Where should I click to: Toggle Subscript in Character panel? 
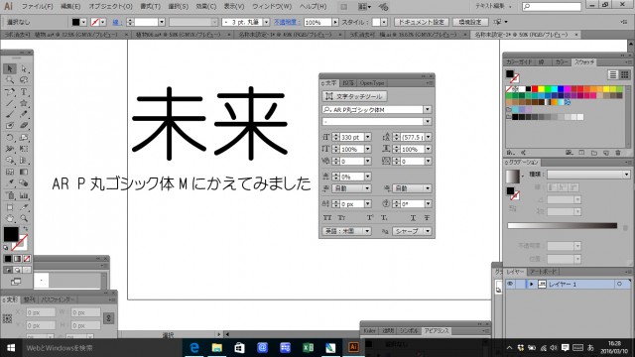[384, 218]
